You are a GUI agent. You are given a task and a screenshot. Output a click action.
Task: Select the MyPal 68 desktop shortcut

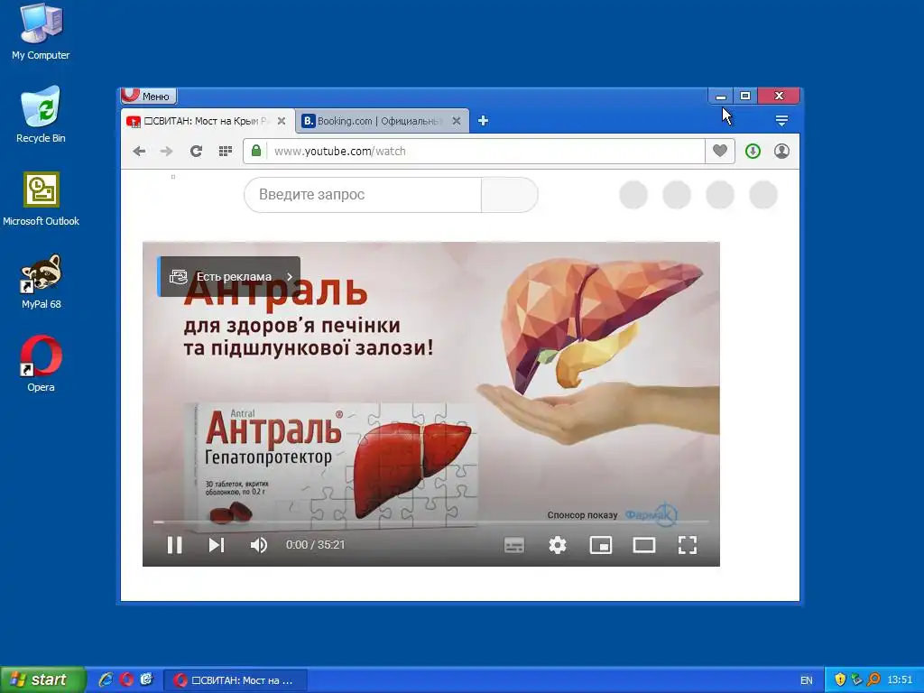(41, 282)
